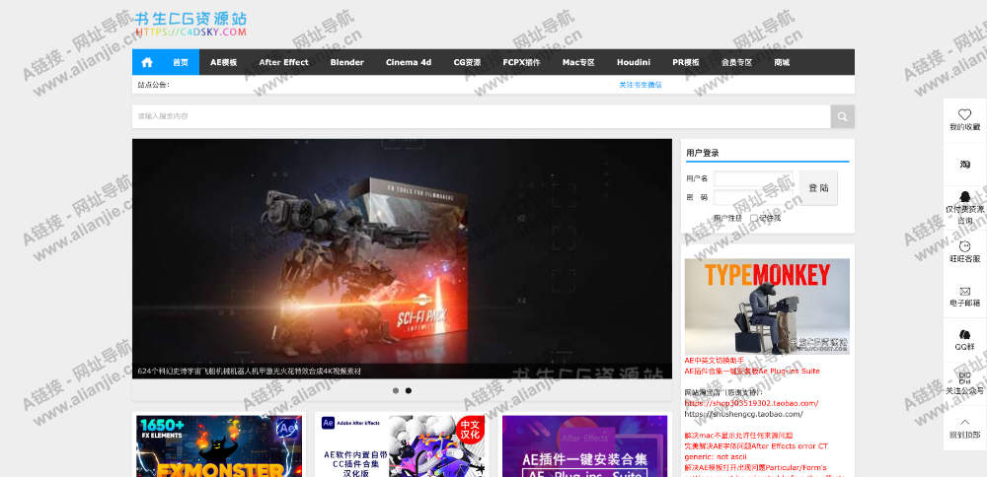
Task: Focus the 密码 password field
Action: 754,197
